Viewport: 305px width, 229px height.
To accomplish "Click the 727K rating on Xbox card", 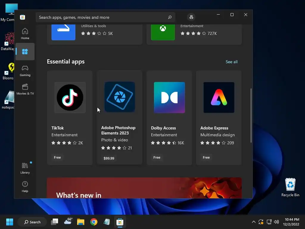I will tap(212, 33).
